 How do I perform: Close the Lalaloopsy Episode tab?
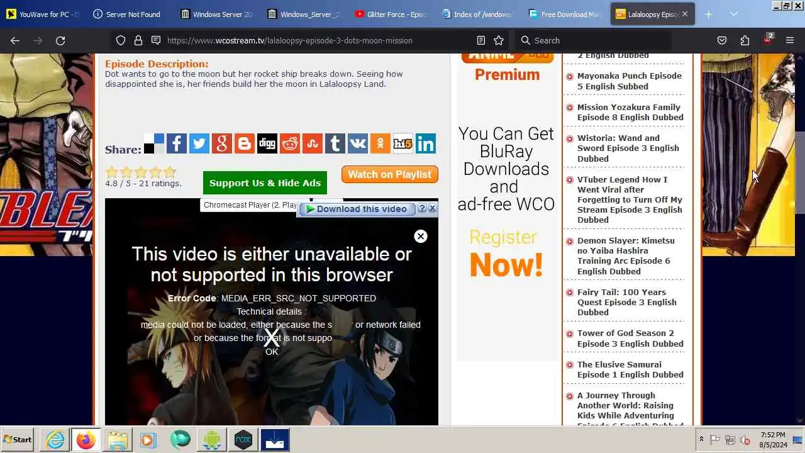coord(684,14)
